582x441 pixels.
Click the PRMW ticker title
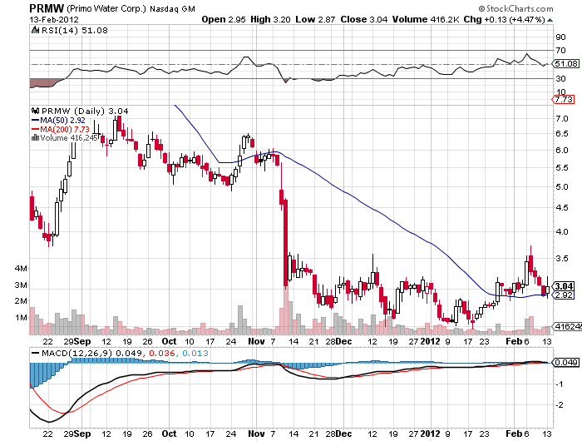(47, 8)
